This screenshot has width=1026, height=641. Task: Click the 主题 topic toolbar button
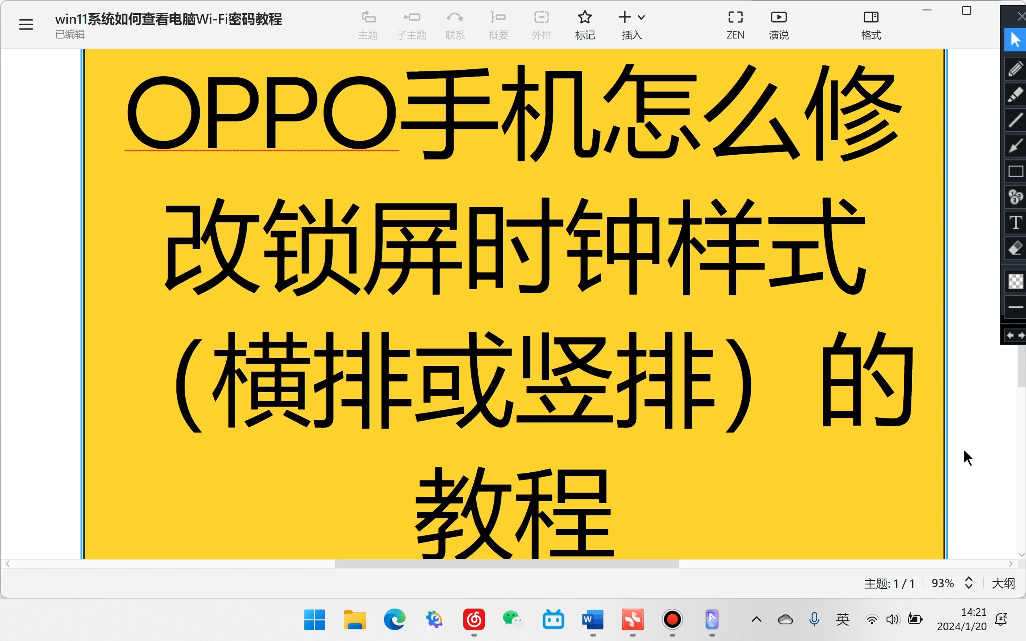pos(368,26)
